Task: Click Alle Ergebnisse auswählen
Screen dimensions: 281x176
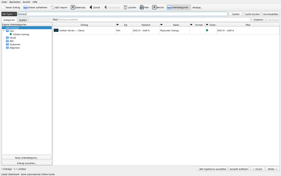Action: pyautogui.click(x=213, y=169)
